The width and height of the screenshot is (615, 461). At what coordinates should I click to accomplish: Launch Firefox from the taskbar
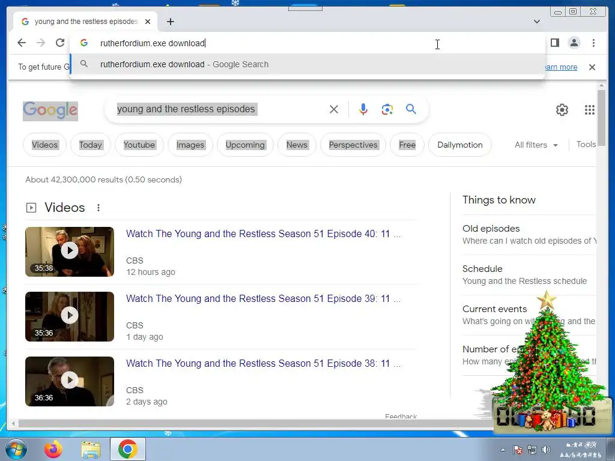53,449
